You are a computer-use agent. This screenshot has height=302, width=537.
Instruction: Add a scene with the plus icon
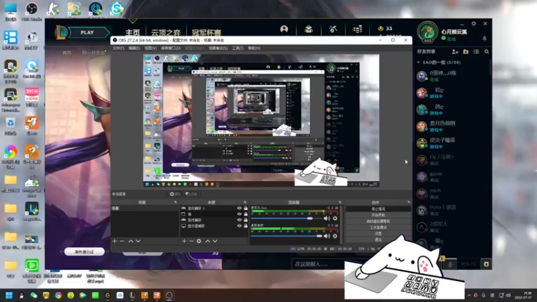[x=115, y=241]
